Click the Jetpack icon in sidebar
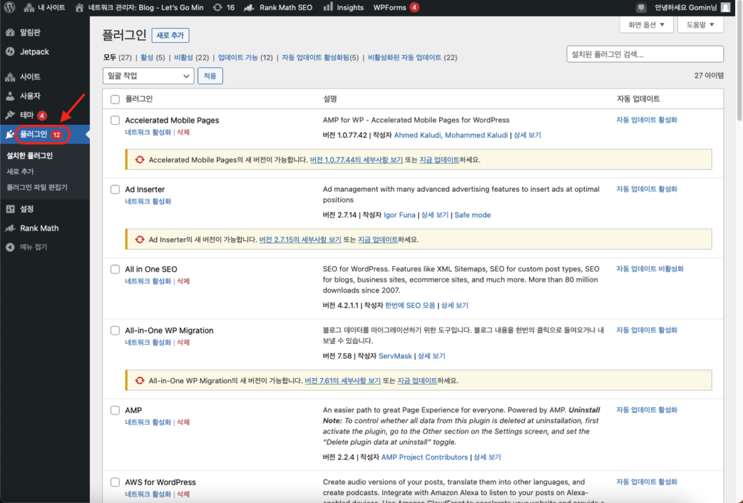 pos(10,52)
